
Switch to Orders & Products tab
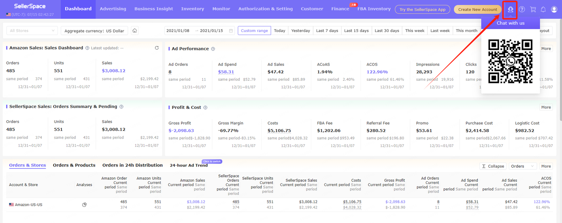coord(74,165)
